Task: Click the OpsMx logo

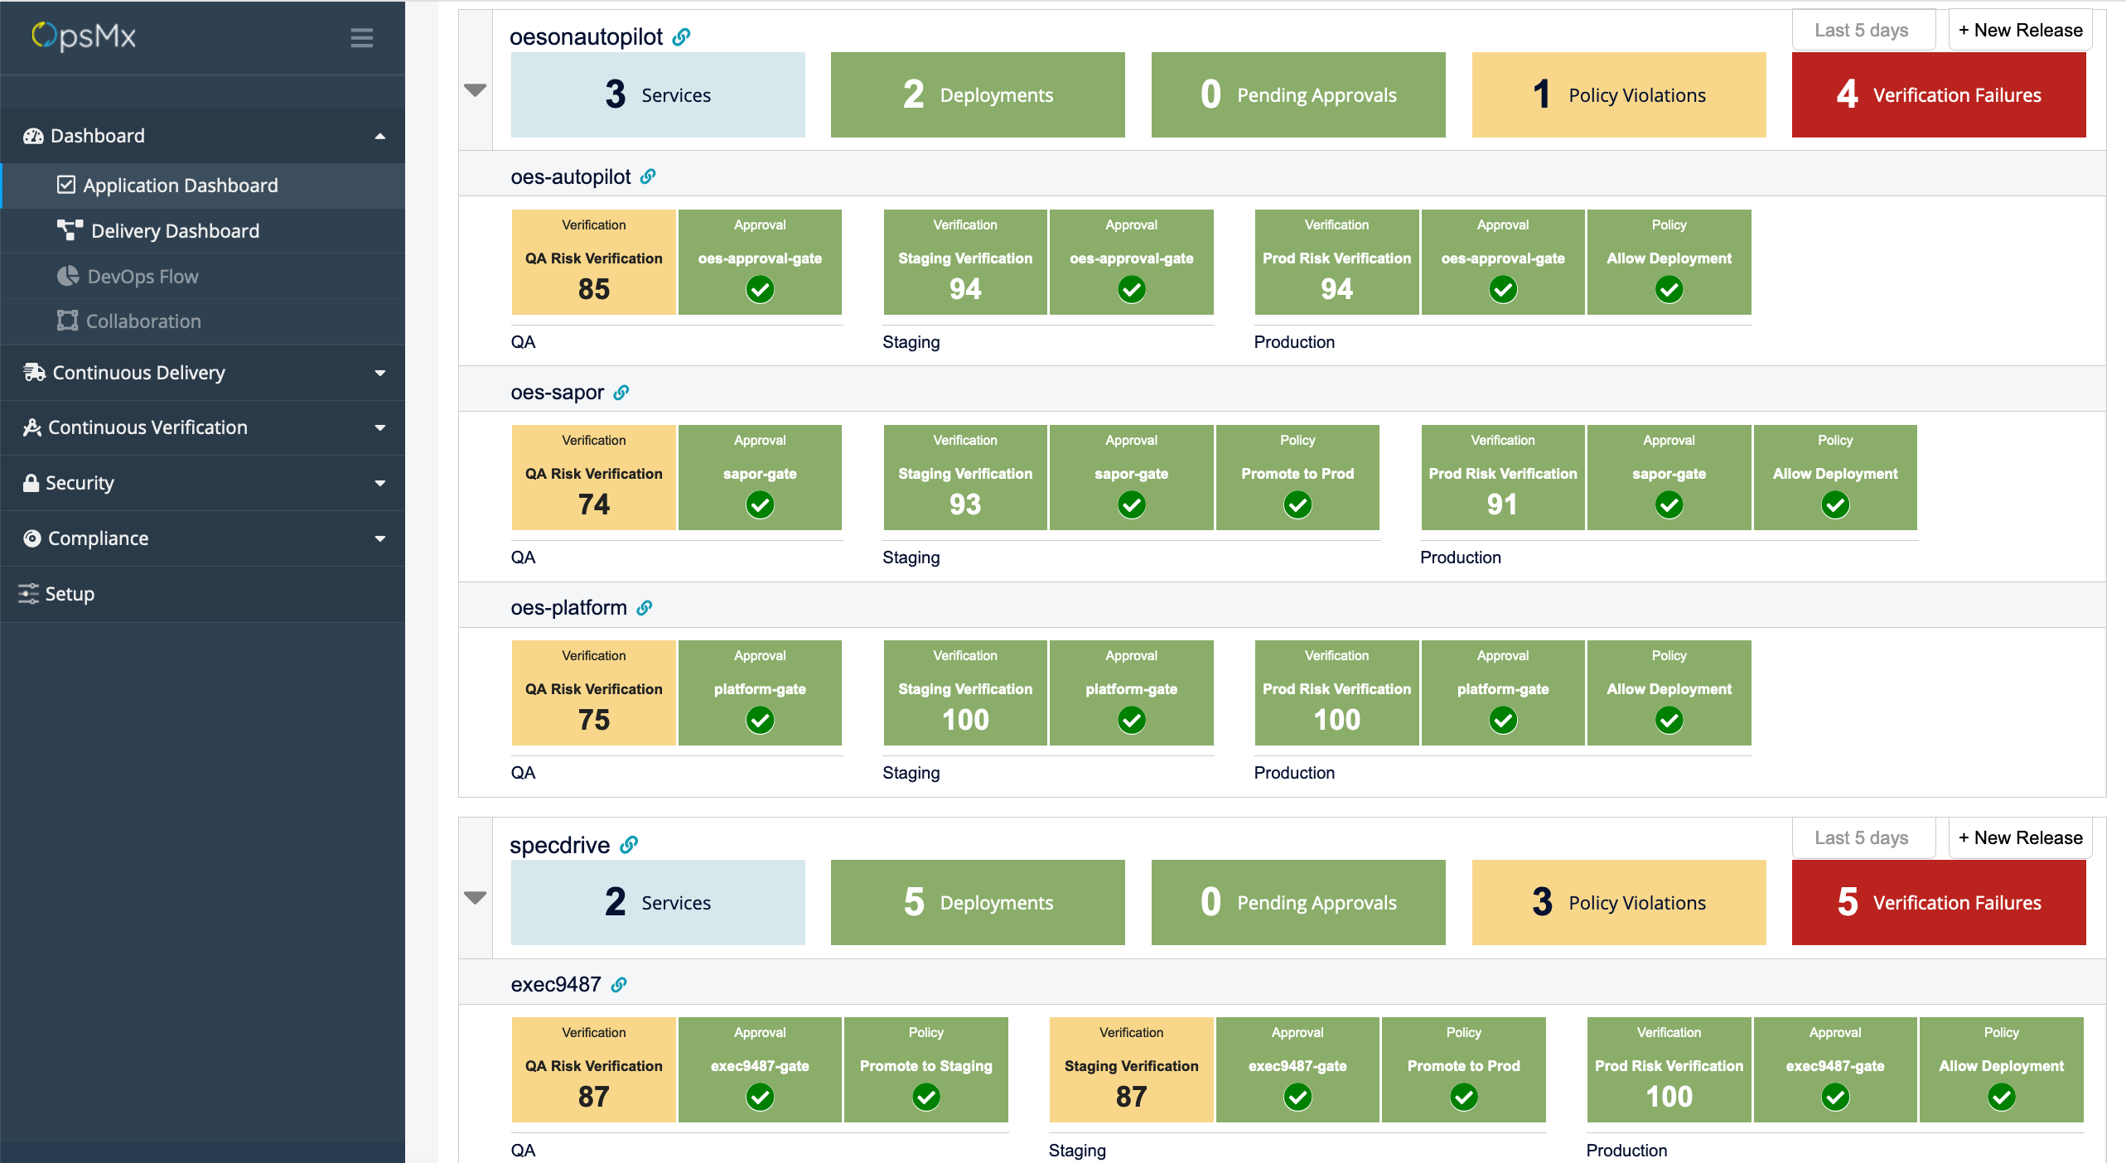Action: click(x=84, y=36)
